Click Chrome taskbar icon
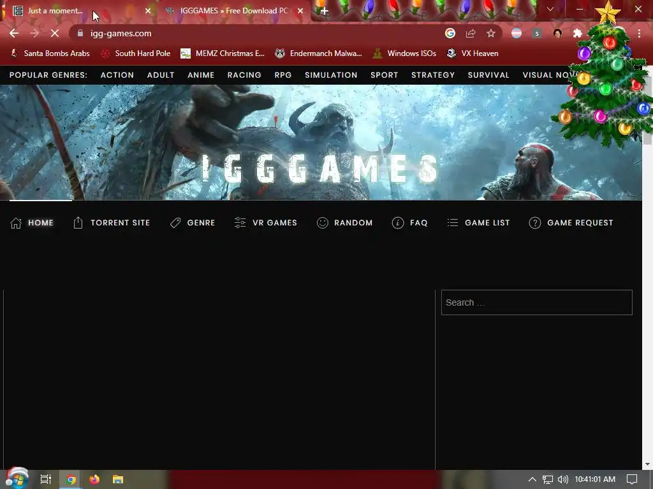The width and height of the screenshot is (653, 489). coord(71,479)
